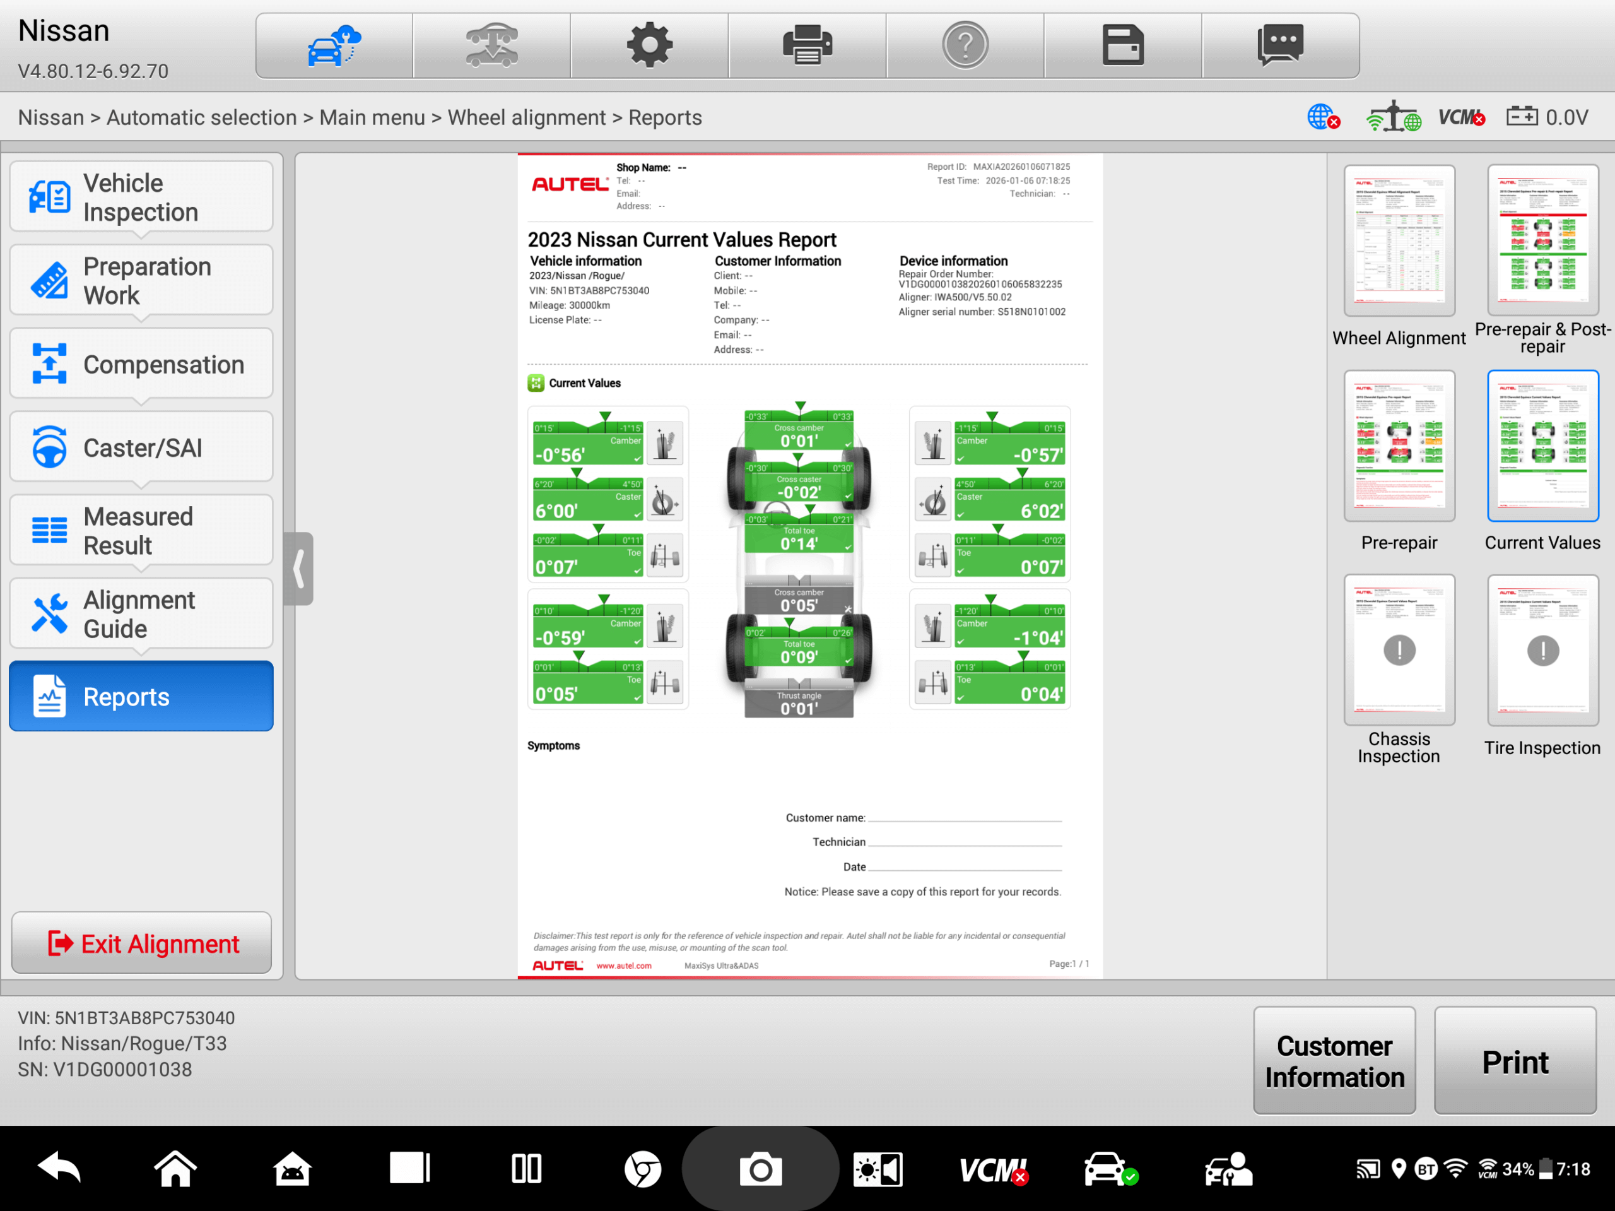This screenshot has height=1211, width=1615.
Task: Take a screenshot with camera icon
Action: tap(760, 1169)
